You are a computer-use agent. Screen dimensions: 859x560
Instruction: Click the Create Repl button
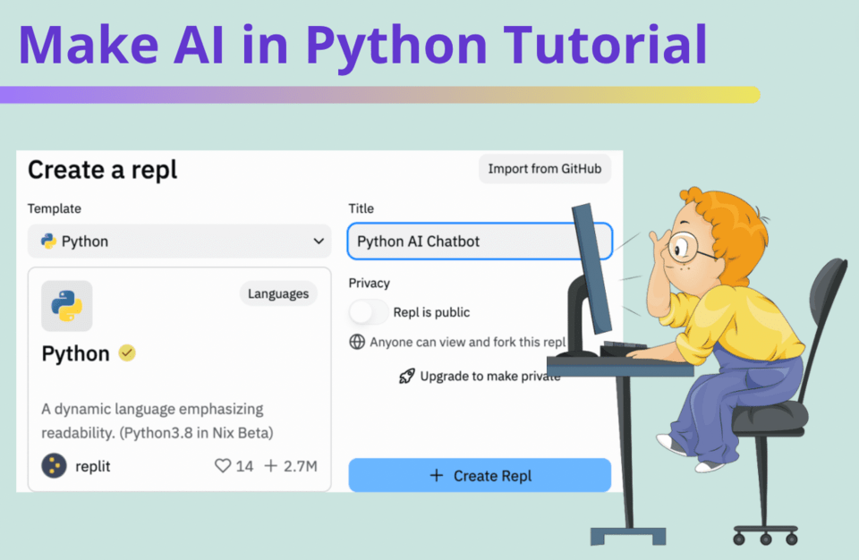coord(480,475)
